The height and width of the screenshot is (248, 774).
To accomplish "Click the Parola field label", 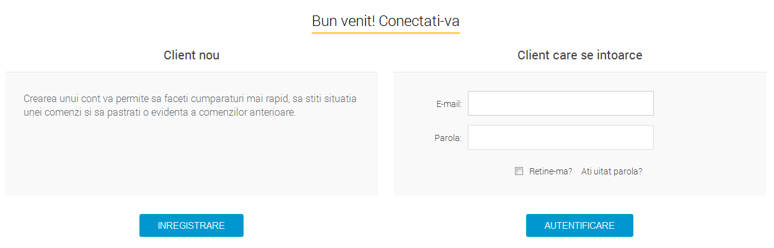I will point(448,138).
